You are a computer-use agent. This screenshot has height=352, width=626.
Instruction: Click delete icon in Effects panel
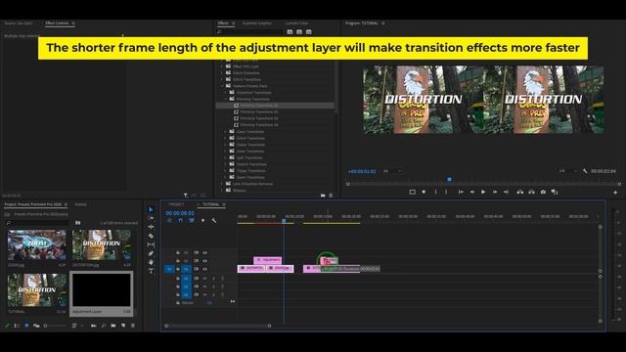pos(331,196)
